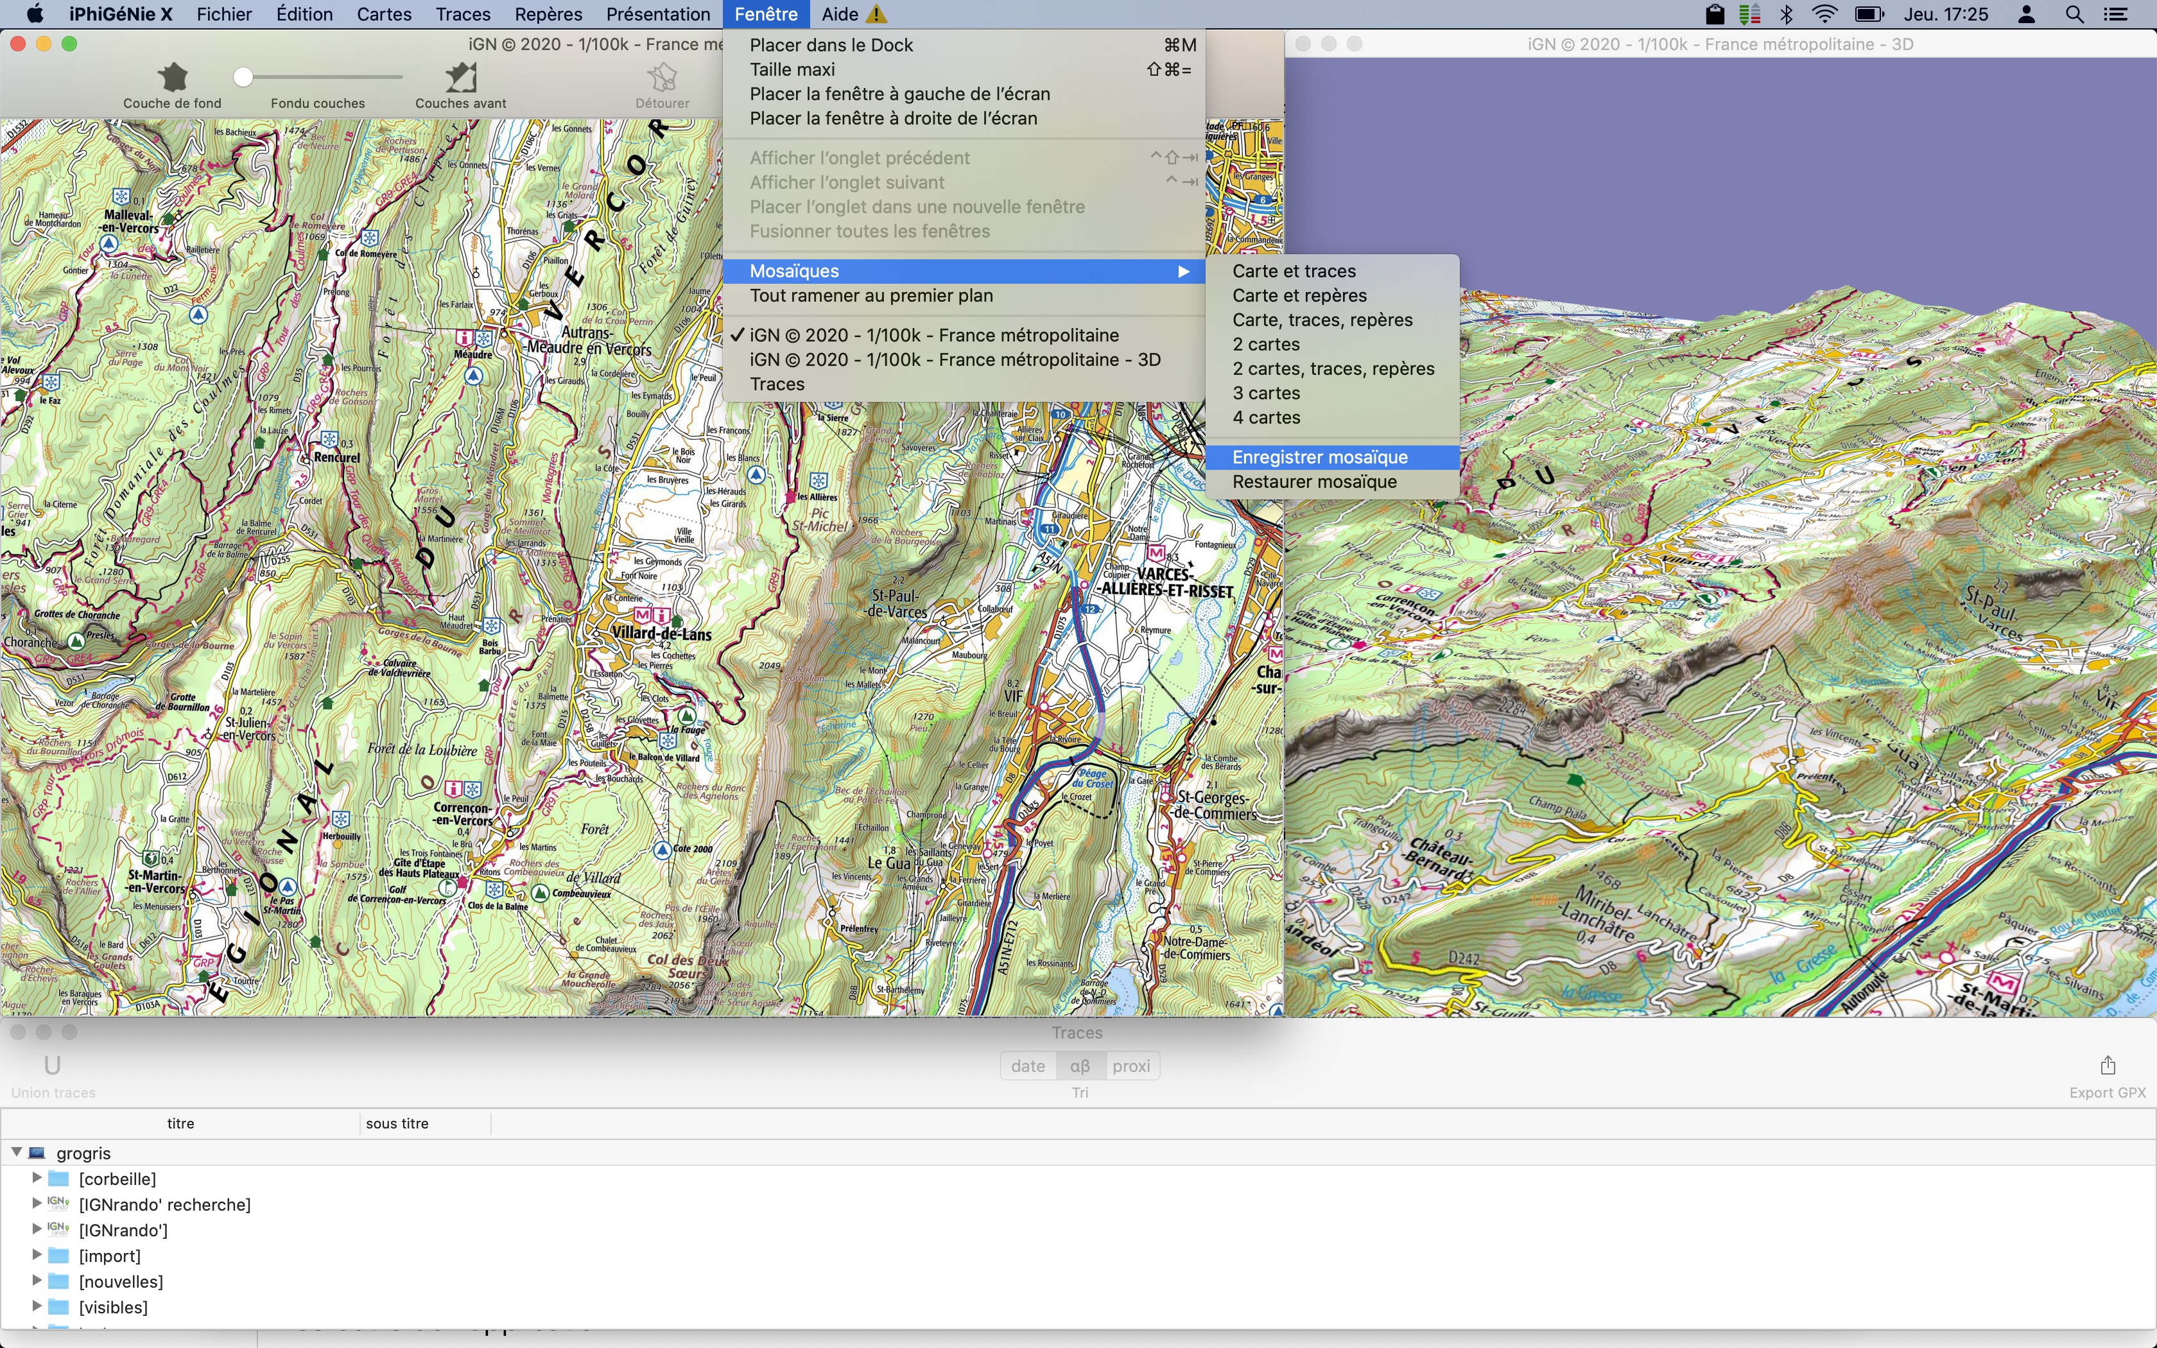
Task: Open the Présentation menu
Action: [x=658, y=14]
